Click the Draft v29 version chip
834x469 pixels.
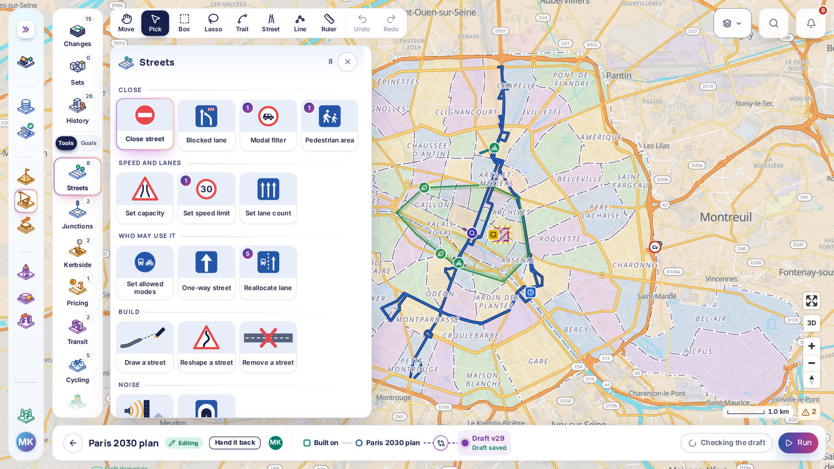coord(484,443)
